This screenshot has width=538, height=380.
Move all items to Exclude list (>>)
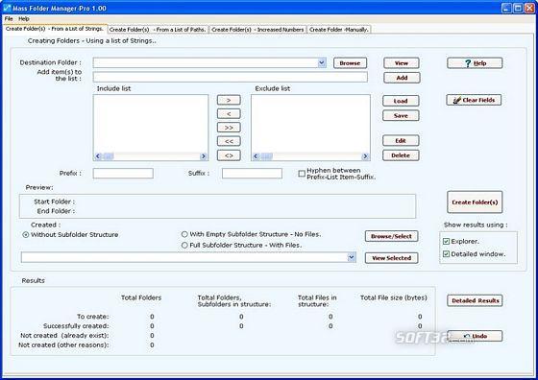[229, 128]
